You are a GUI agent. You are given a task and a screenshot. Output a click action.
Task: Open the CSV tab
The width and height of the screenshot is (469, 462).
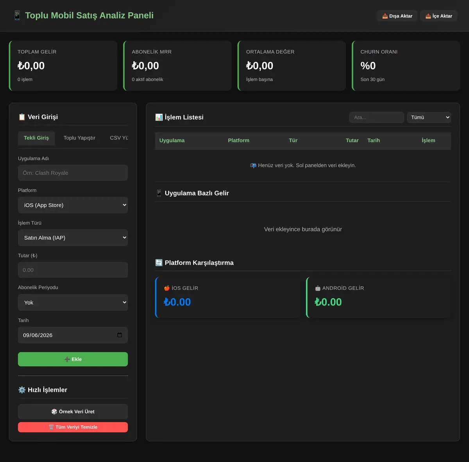click(x=119, y=138)
